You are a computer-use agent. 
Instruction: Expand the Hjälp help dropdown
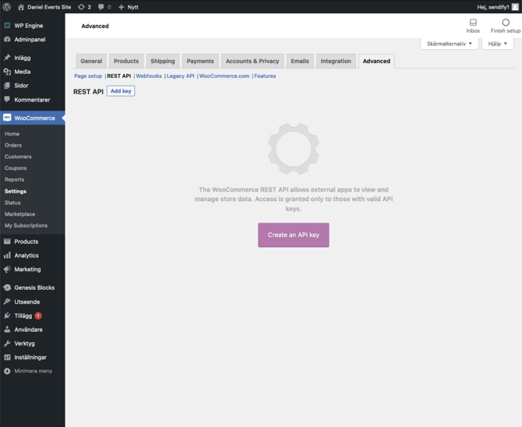point(497,44)
